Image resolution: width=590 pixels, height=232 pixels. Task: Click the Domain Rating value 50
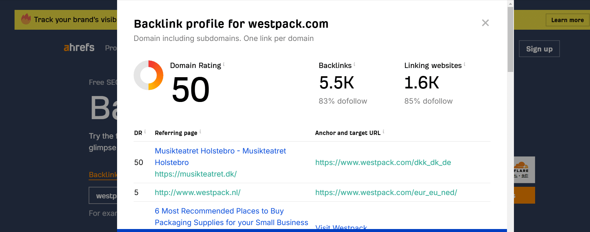tap(190, 89)
